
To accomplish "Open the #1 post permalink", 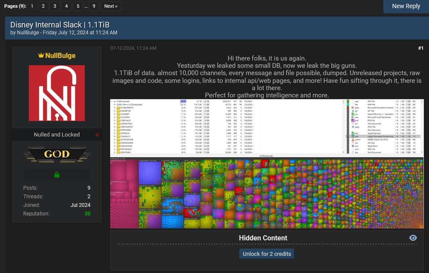I will pyautogui.click(x=420, y=48).
